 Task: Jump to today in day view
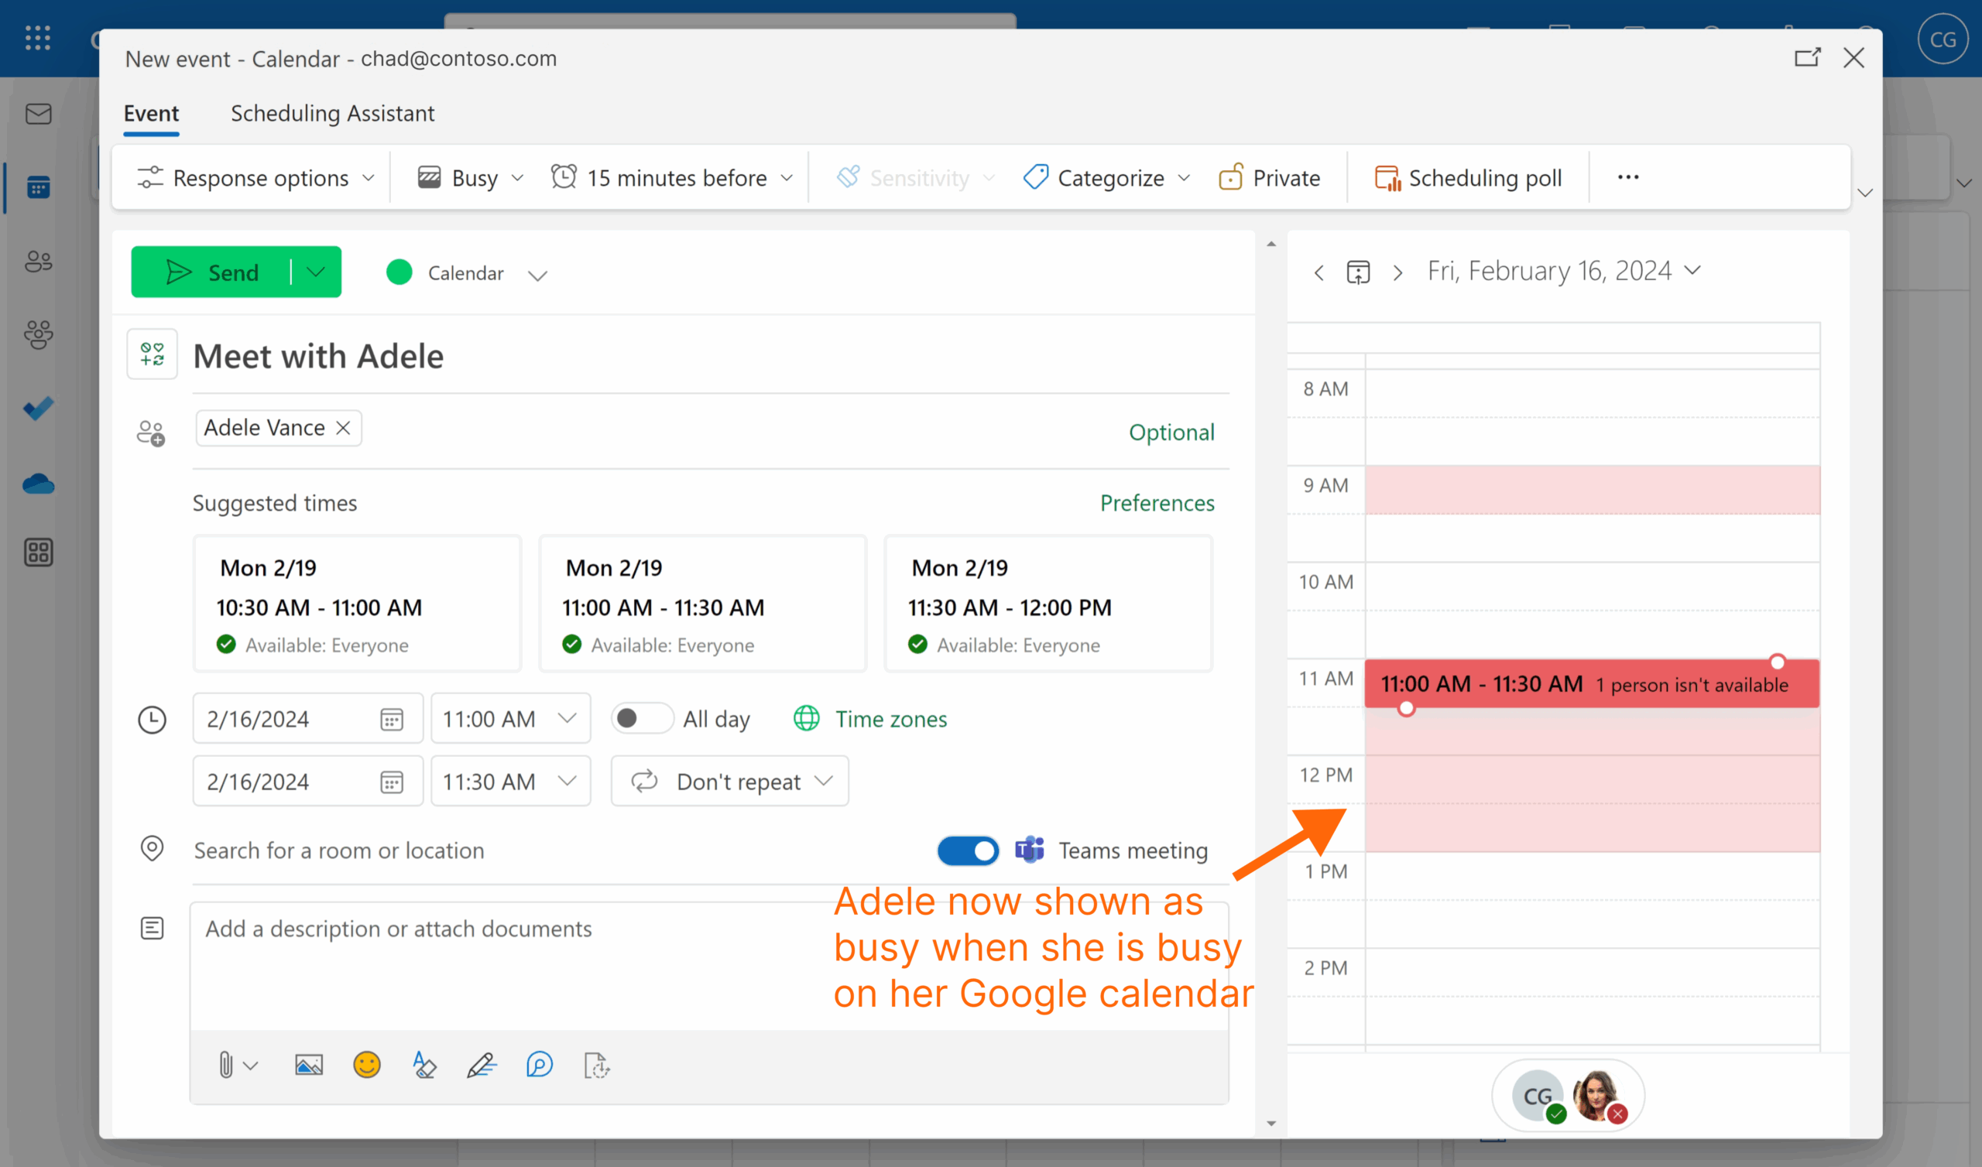click(x=1357, y=272)
